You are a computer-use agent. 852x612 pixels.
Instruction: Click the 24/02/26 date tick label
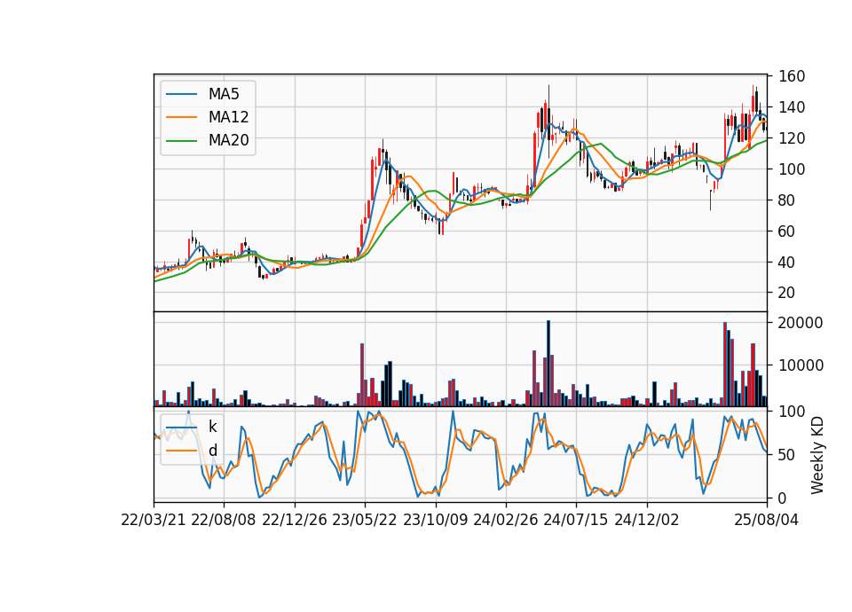[x=505, y=520]
